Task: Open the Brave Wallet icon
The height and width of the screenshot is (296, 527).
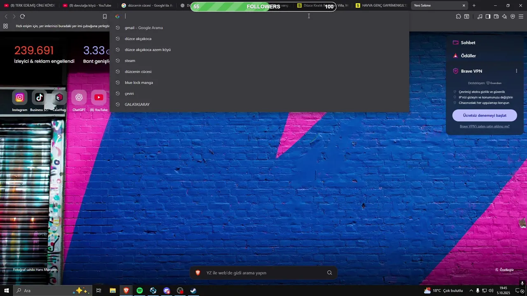Action: tap(496, 16)
